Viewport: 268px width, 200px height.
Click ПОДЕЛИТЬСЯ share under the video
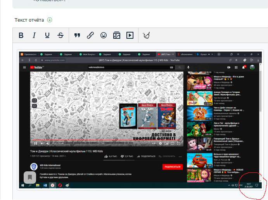(x=146, y=156)
